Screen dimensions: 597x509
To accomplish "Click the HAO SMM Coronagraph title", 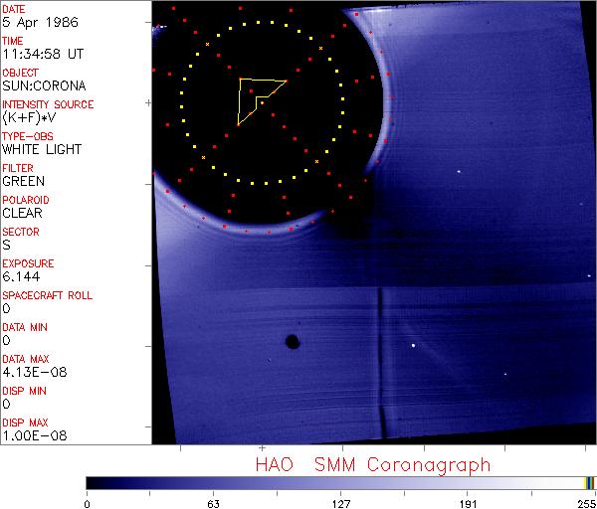I will pos(372,464).
